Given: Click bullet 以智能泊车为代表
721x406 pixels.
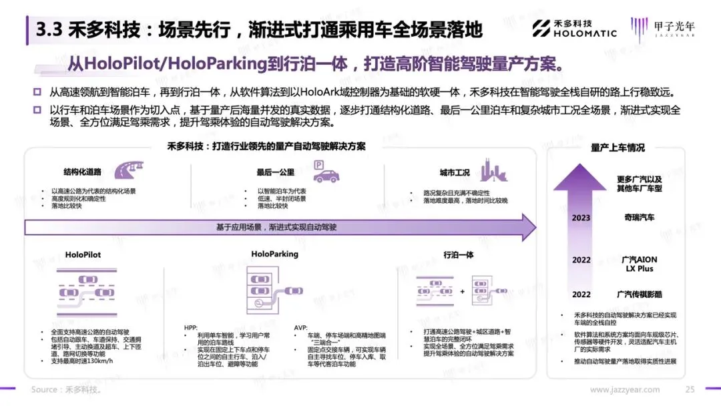Looking at the screenshot, I should point(282,191).
